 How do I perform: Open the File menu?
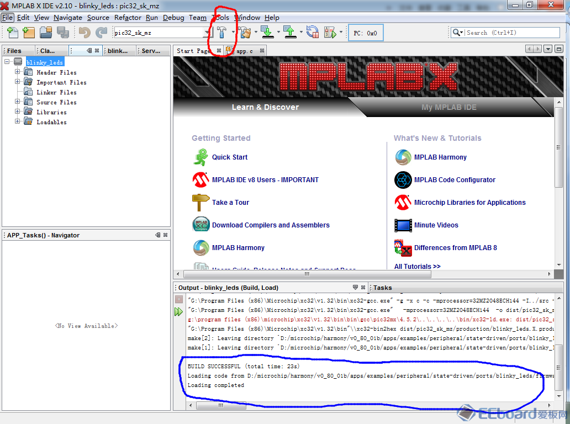(7, 18)
